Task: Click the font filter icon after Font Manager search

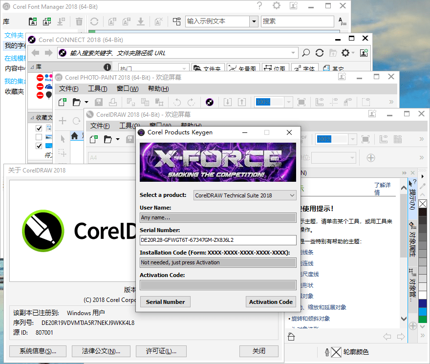Action: pyautogui.click(x=342, y=21)
